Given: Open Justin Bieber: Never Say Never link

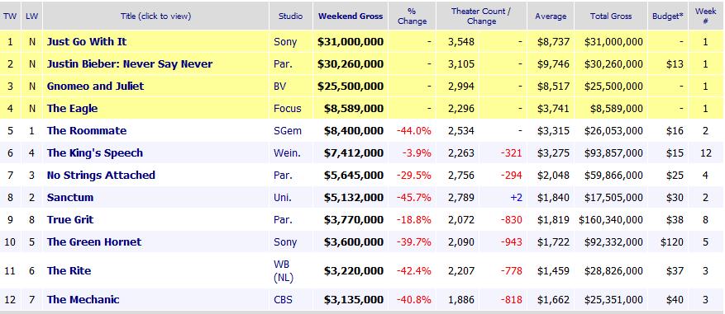Looking at the screenshot, I should [130, 64].
